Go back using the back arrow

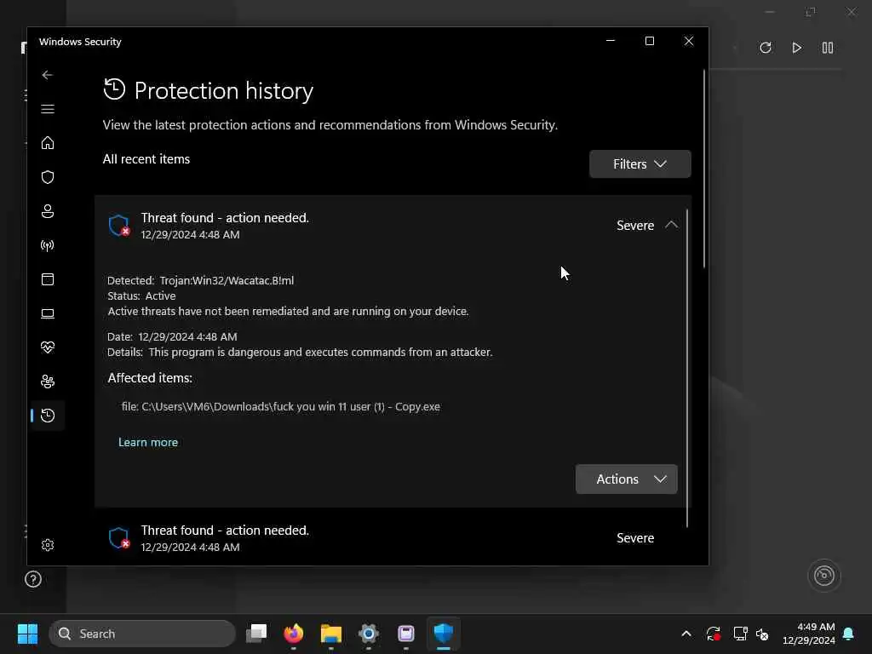[48, 75]
